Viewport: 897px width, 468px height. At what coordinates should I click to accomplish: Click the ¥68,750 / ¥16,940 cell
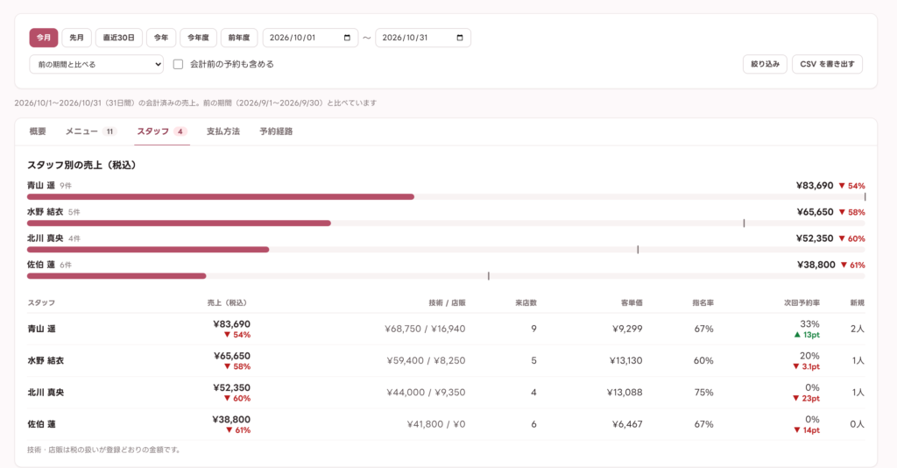click(x=425, y=329)
